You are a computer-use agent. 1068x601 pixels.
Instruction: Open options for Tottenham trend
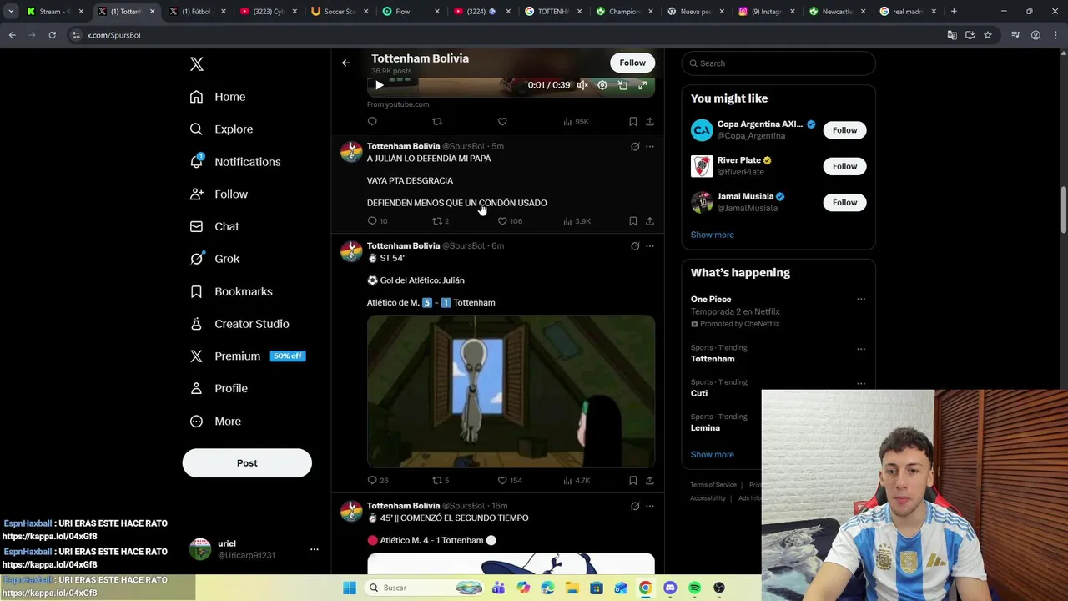coord(861,349)
